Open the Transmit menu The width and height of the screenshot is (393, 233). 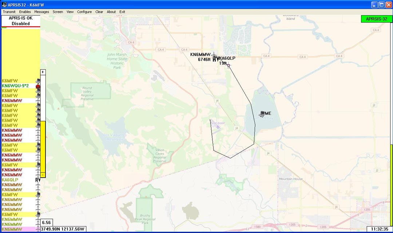pyautogui.click(x=9, y=12)
